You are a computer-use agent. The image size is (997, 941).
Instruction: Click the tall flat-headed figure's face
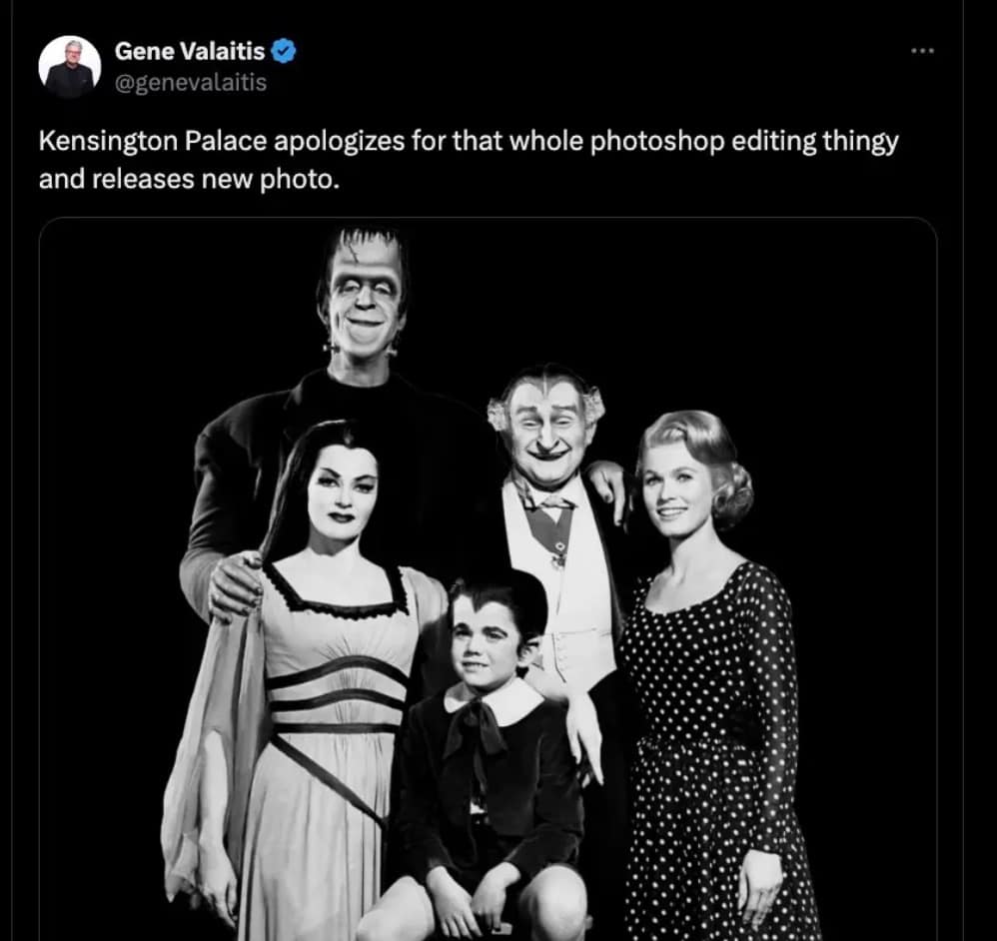coord(362,297)
